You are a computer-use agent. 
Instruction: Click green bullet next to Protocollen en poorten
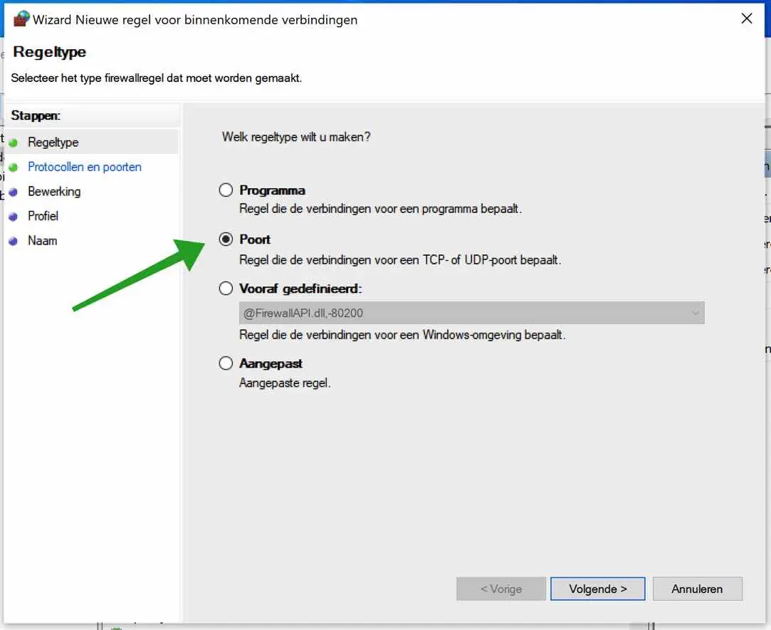point(14,167)
